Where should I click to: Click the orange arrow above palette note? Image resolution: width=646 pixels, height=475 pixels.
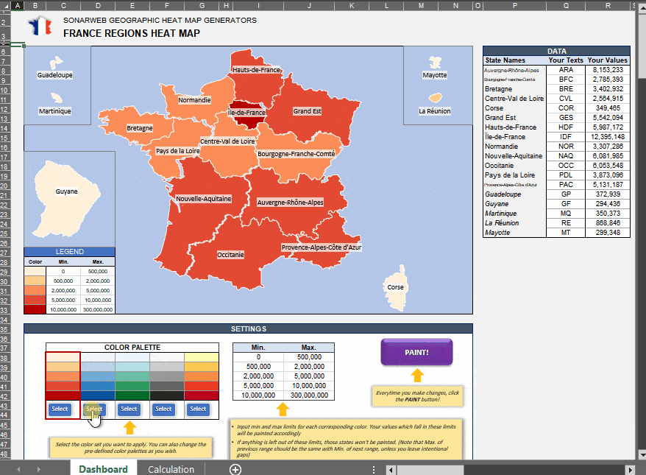click(x=129, y=427)
